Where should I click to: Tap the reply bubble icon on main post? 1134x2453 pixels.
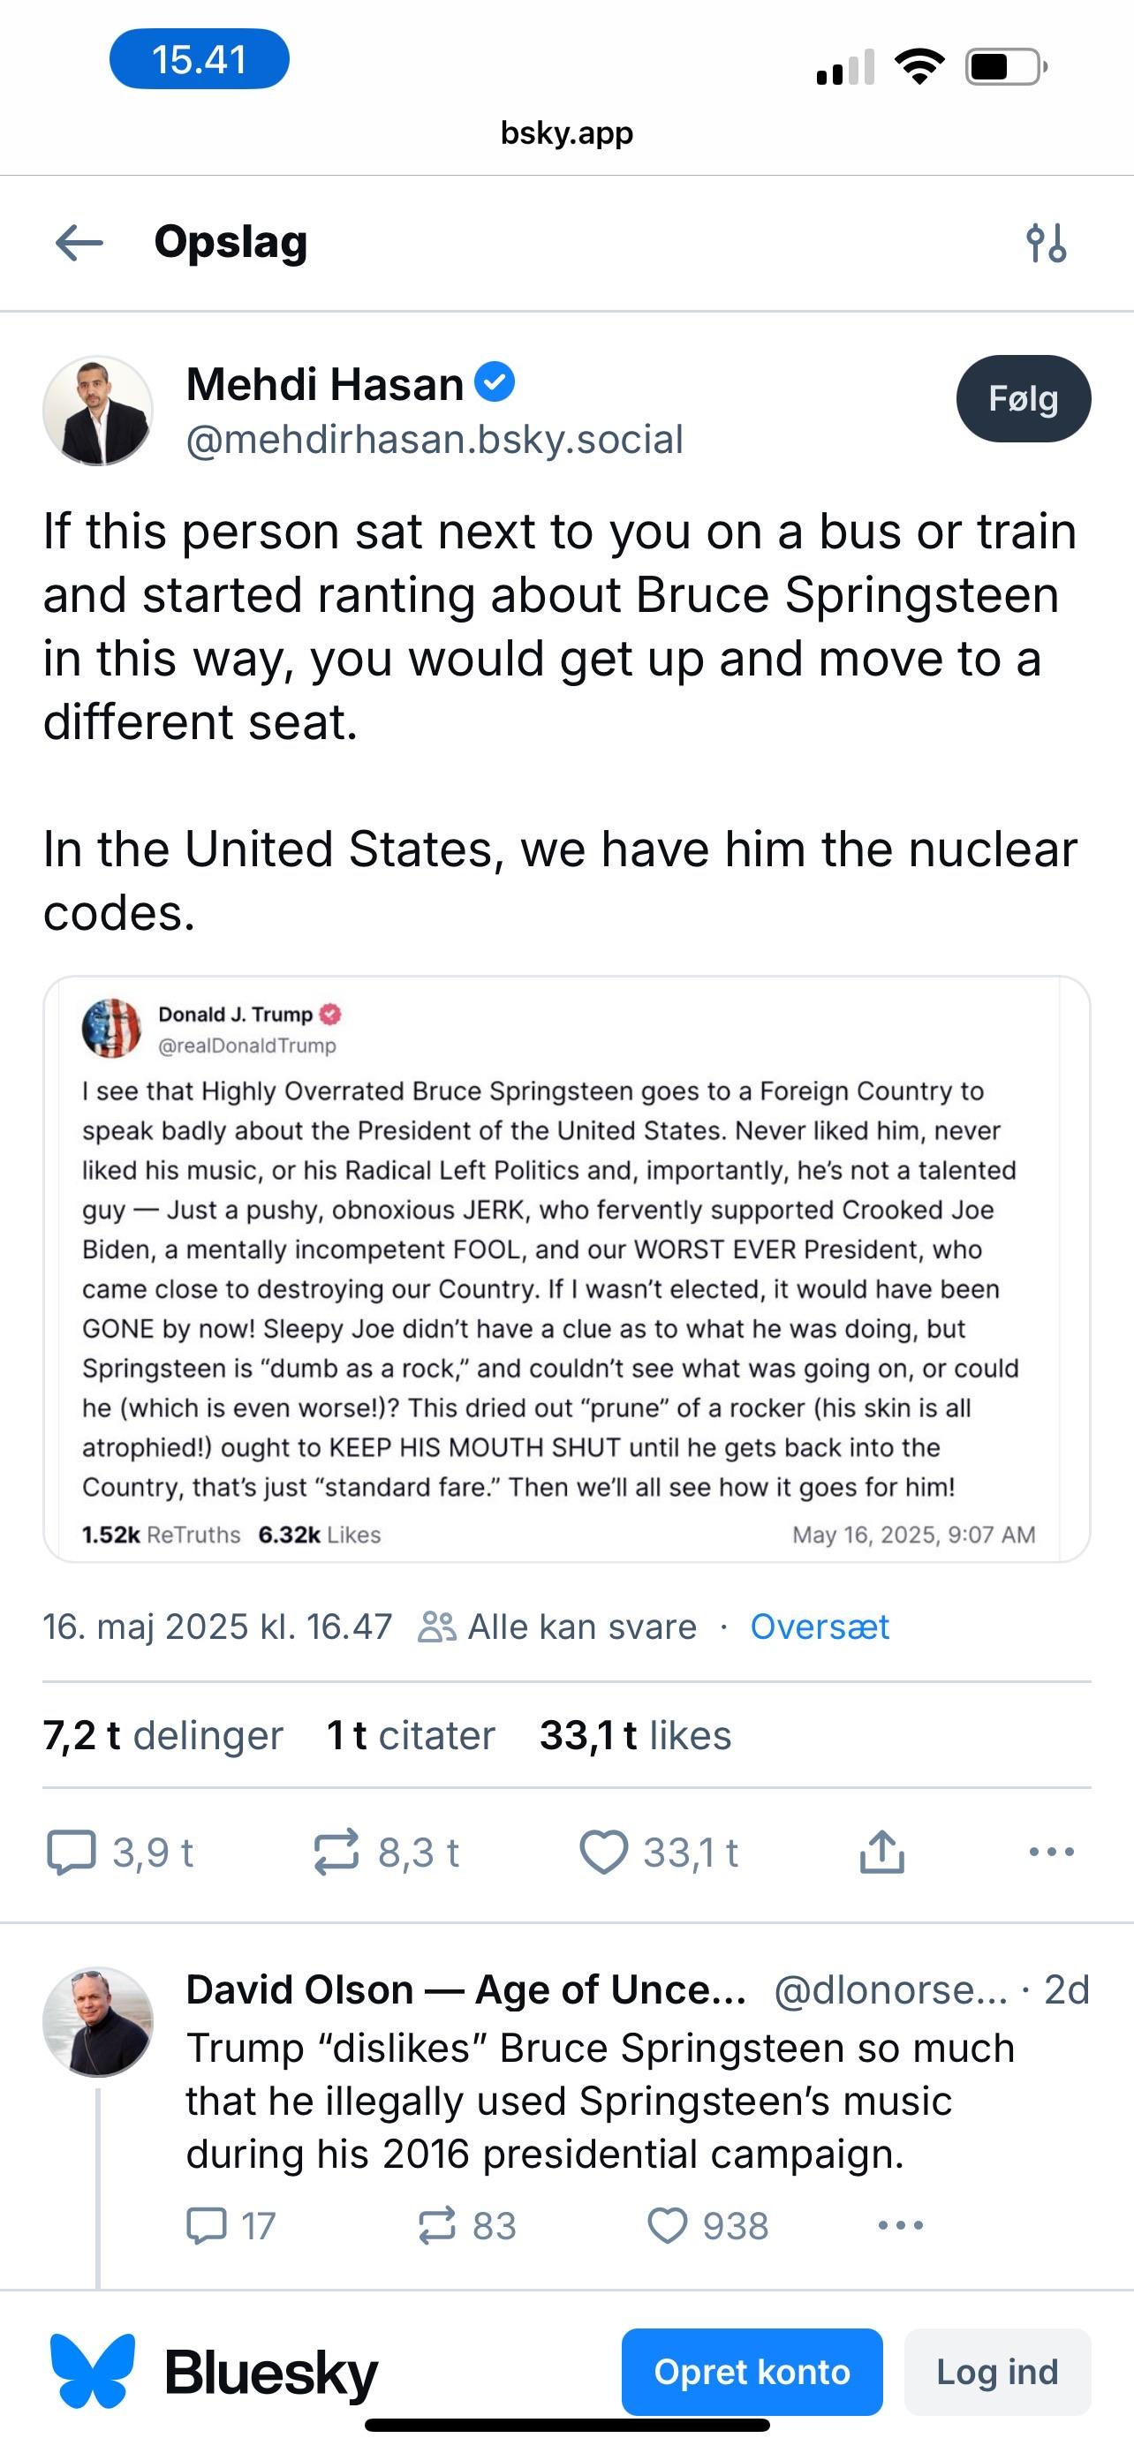(72, 1853)
